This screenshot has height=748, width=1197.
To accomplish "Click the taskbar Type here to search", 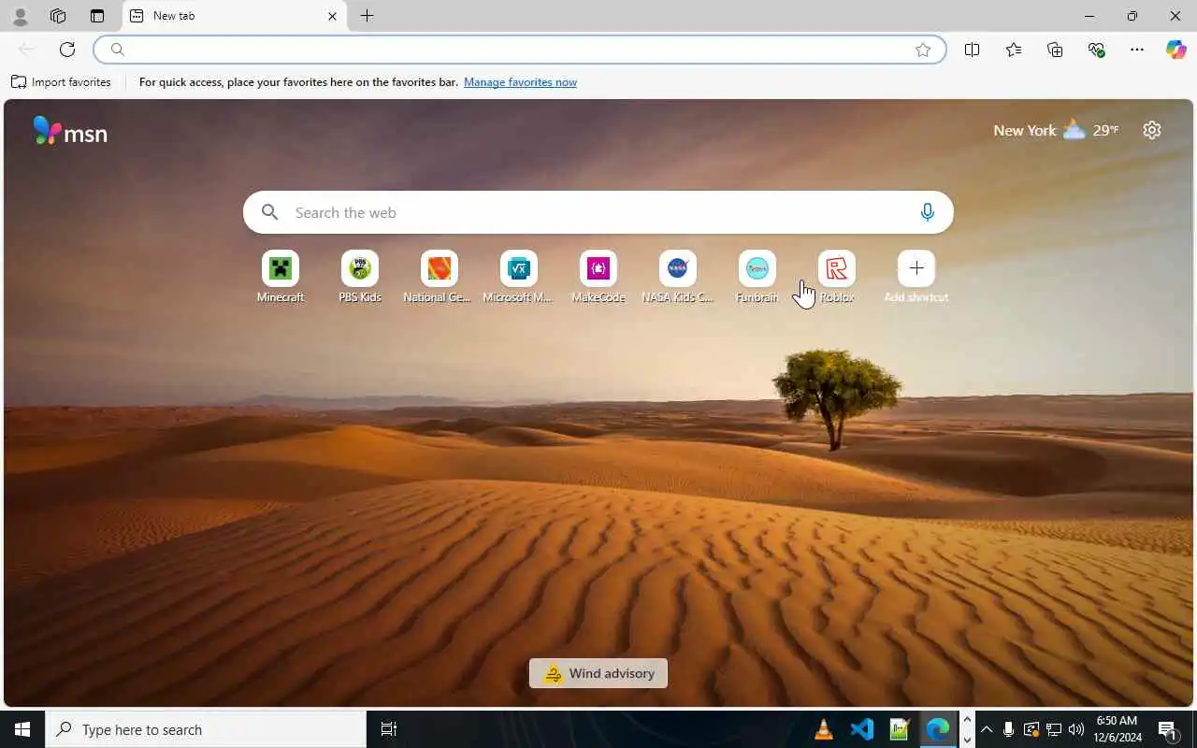I will point(206,729).
